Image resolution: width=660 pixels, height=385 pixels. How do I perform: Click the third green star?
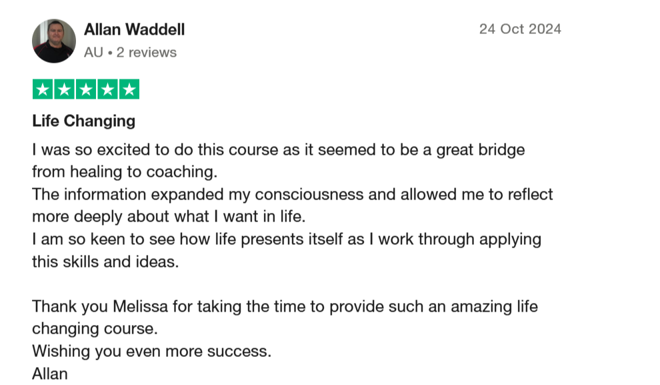pyautogui.click(x=86, y=89)
